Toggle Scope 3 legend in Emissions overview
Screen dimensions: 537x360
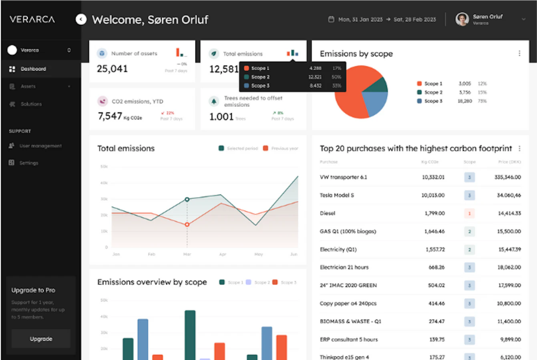284,282
